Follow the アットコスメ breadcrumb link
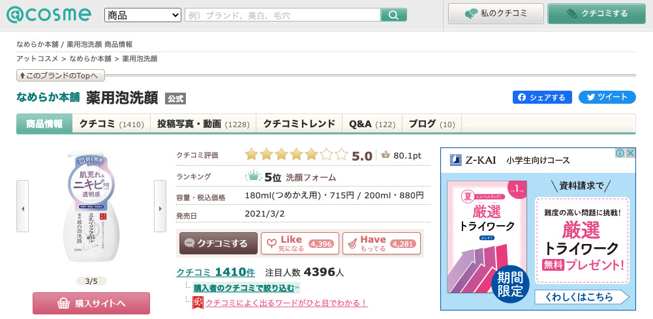This screenshot has width=653, height=319. tap(37, 59)
